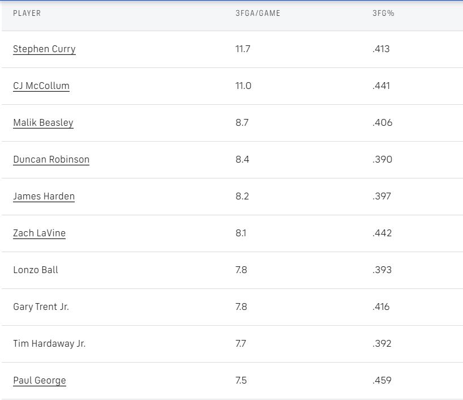This screenshot has width=463, height=400.
Task: Click the 3FG% column header
Action: tap(383, 13)
